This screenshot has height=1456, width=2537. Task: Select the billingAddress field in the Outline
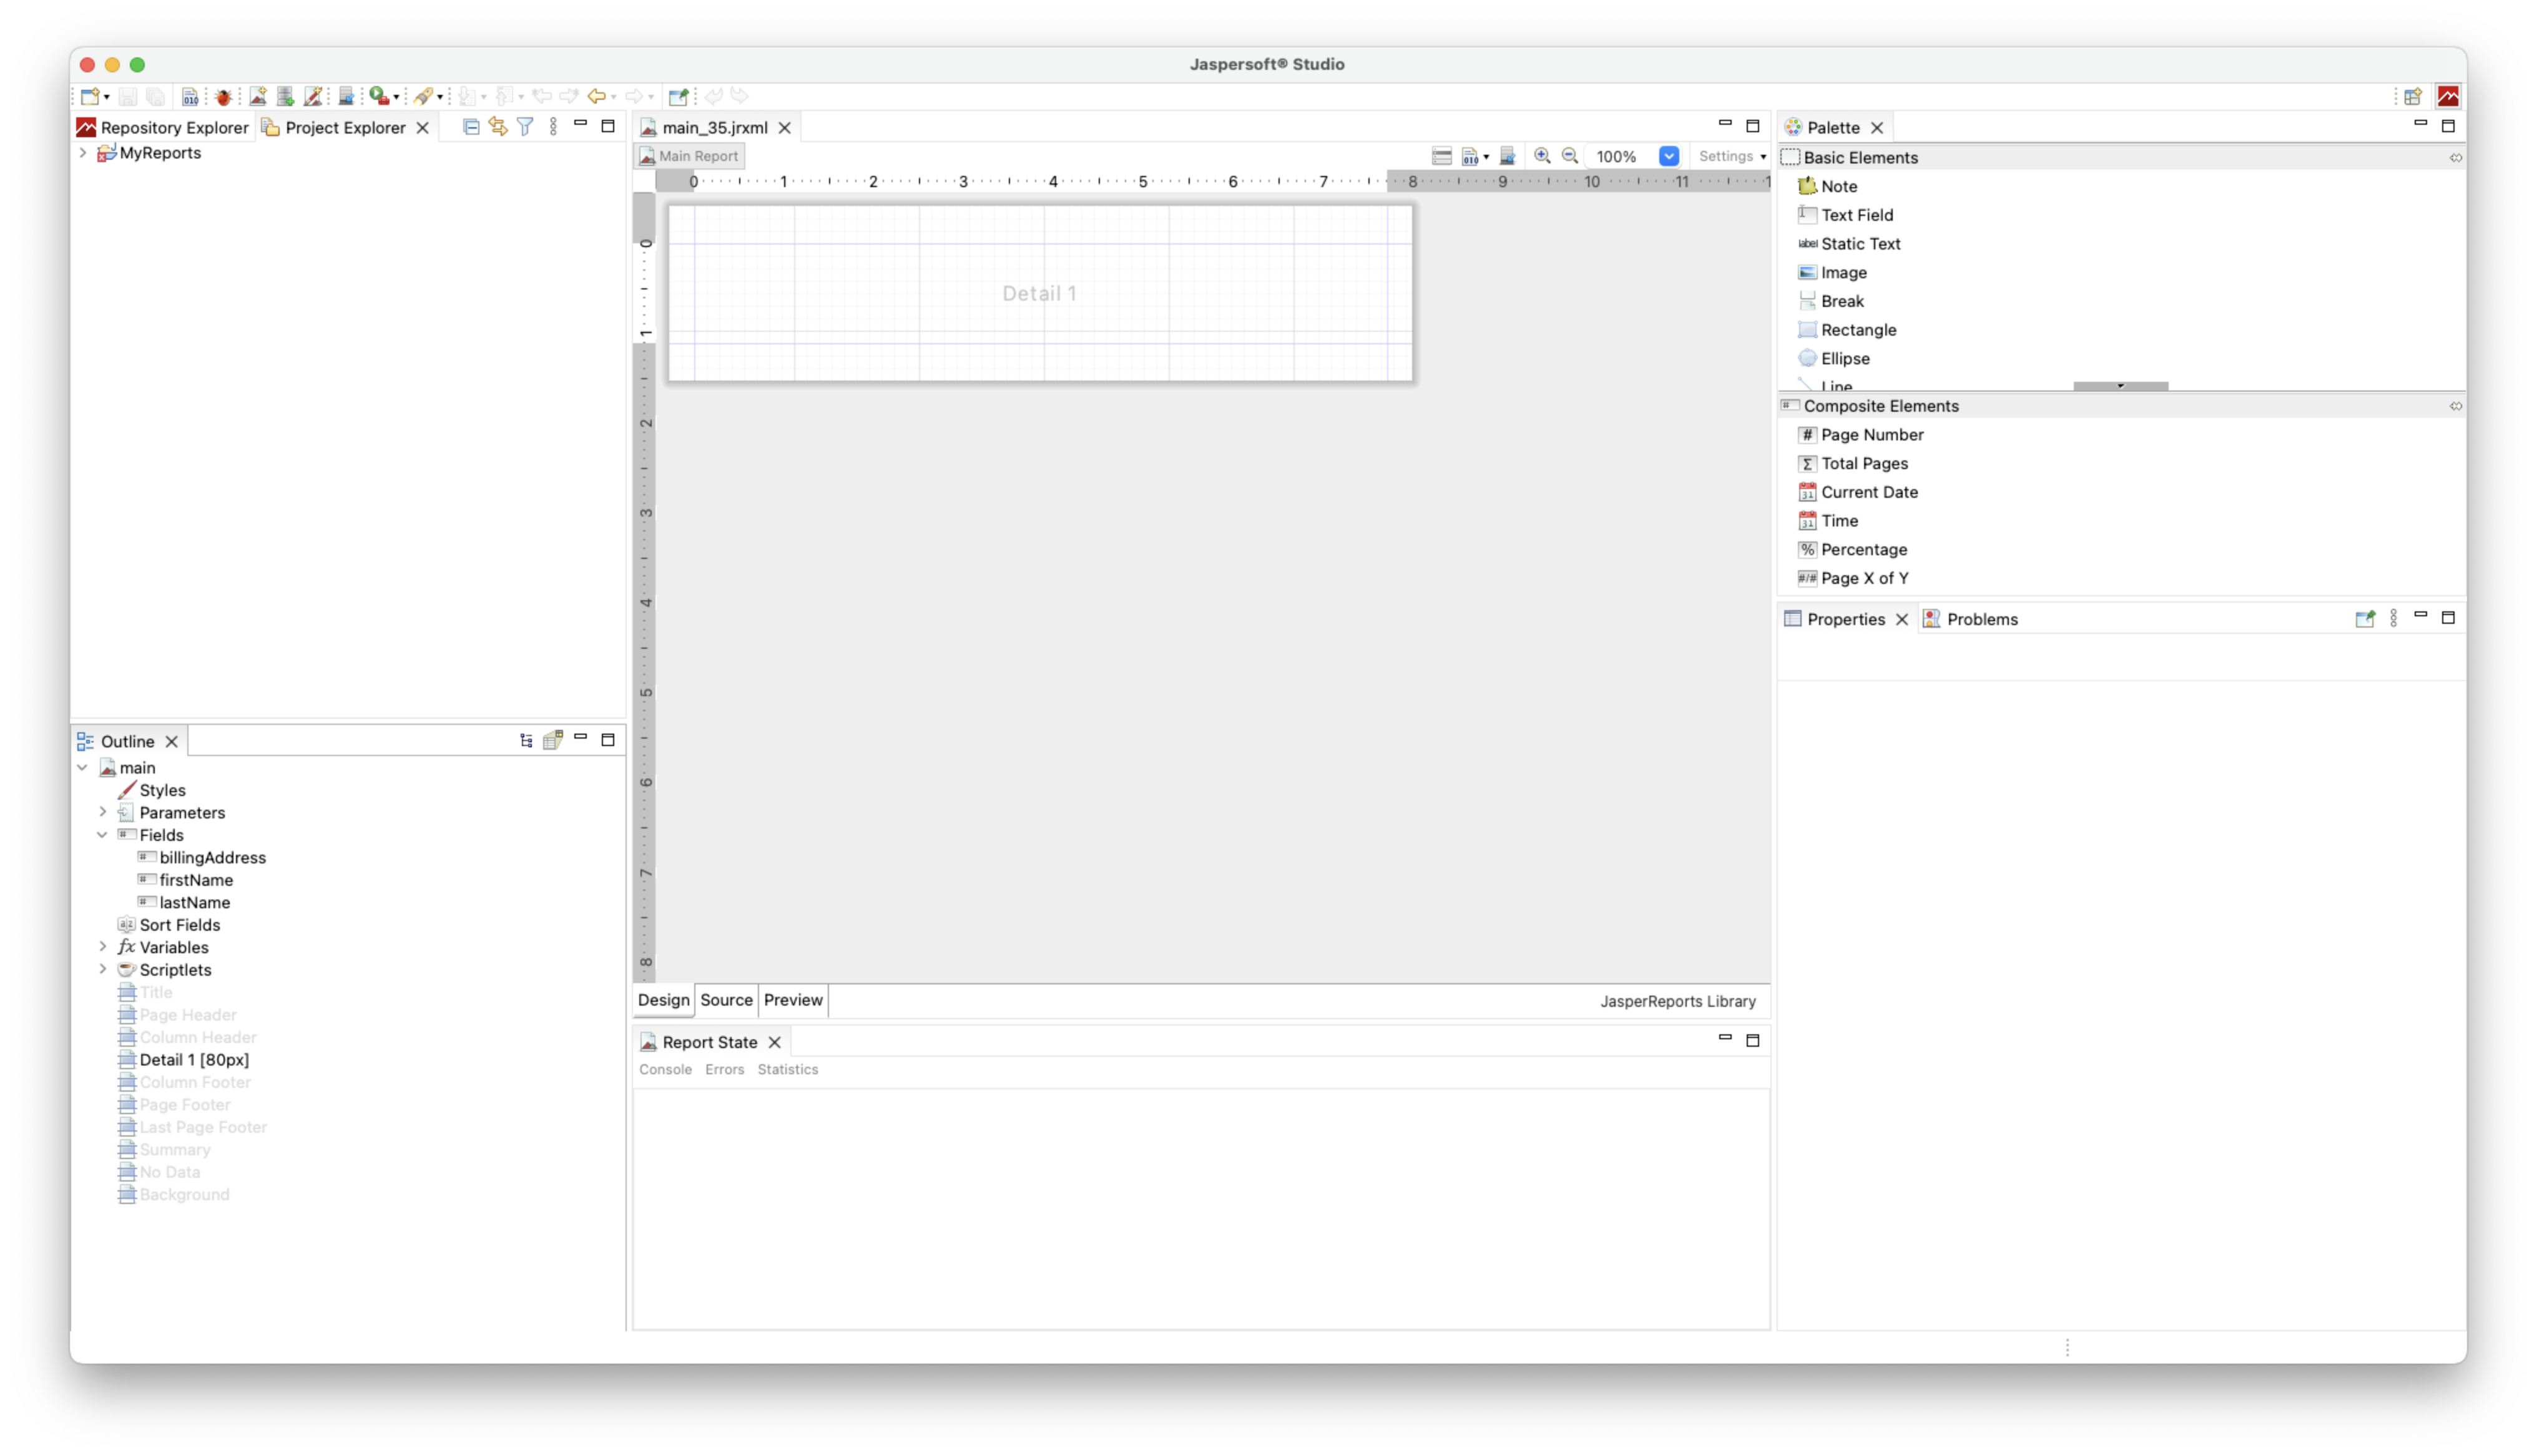click(212, 858)
